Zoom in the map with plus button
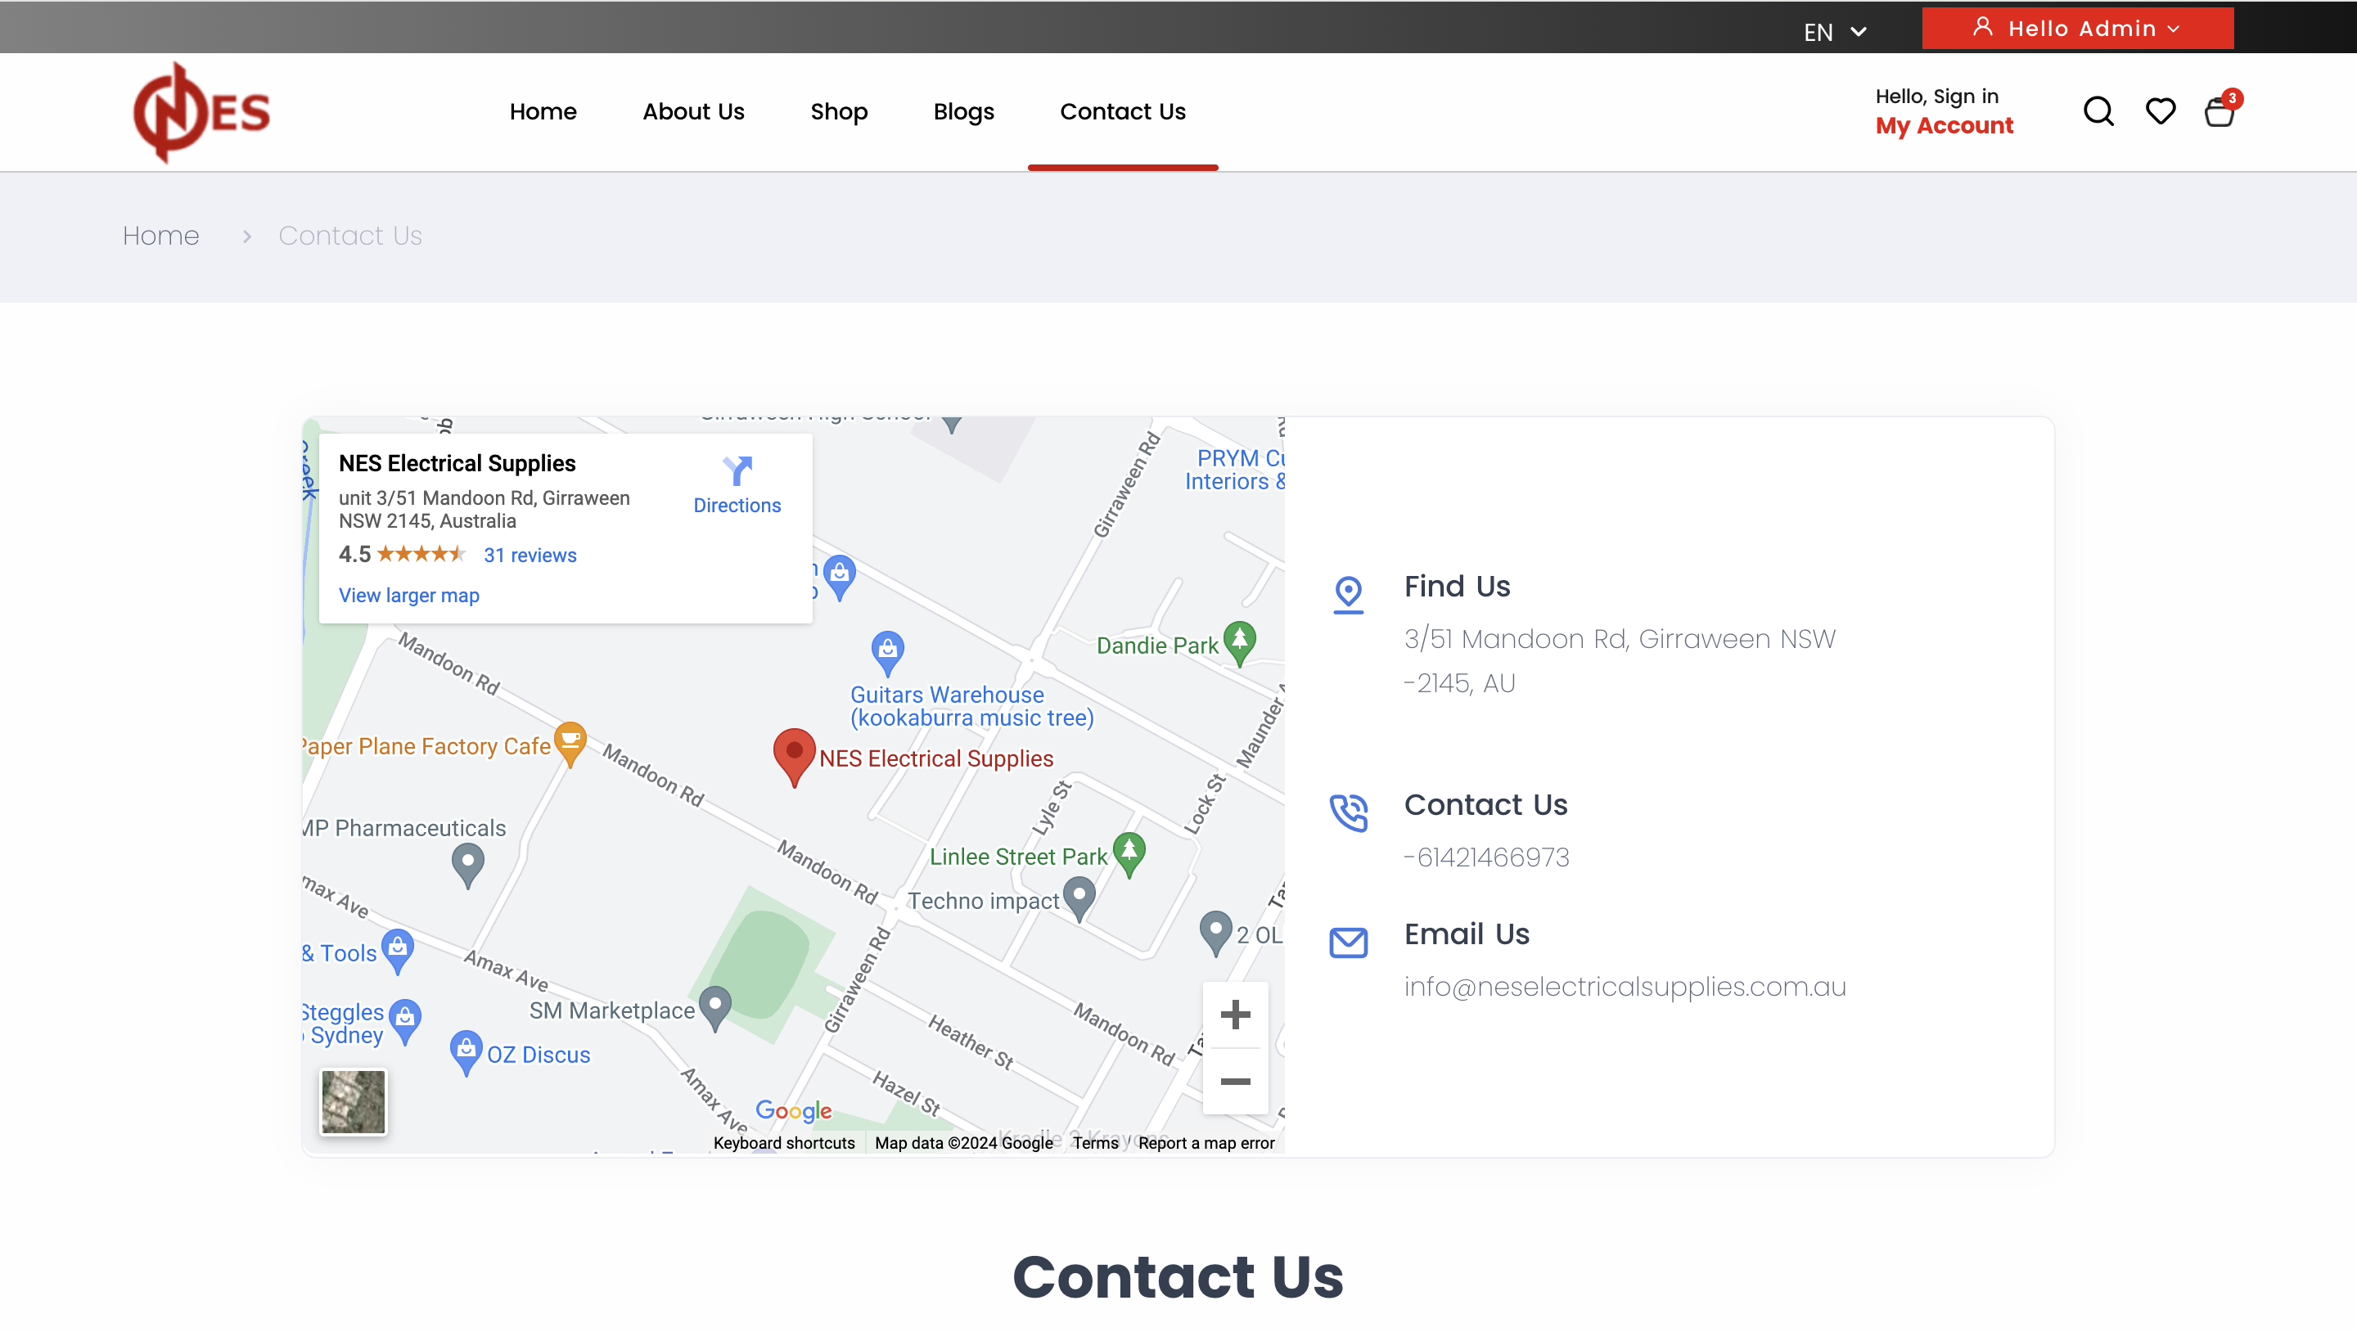The height and width of the screenshot is (1332, 2357). [x=1235, y=1015]
